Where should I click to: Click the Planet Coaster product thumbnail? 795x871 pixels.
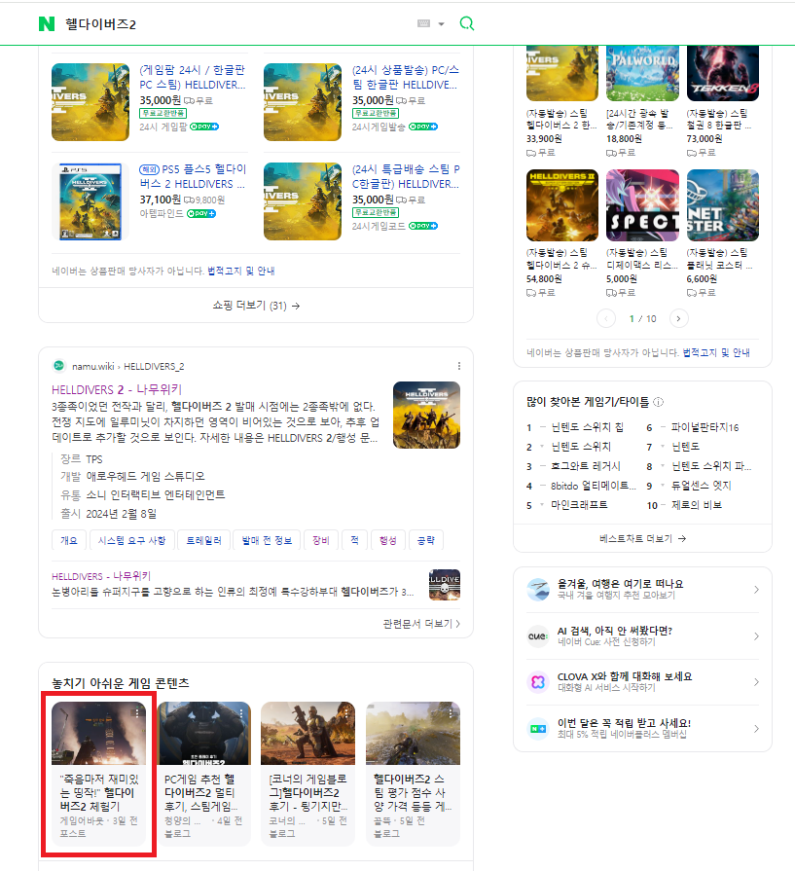[723, 205]
